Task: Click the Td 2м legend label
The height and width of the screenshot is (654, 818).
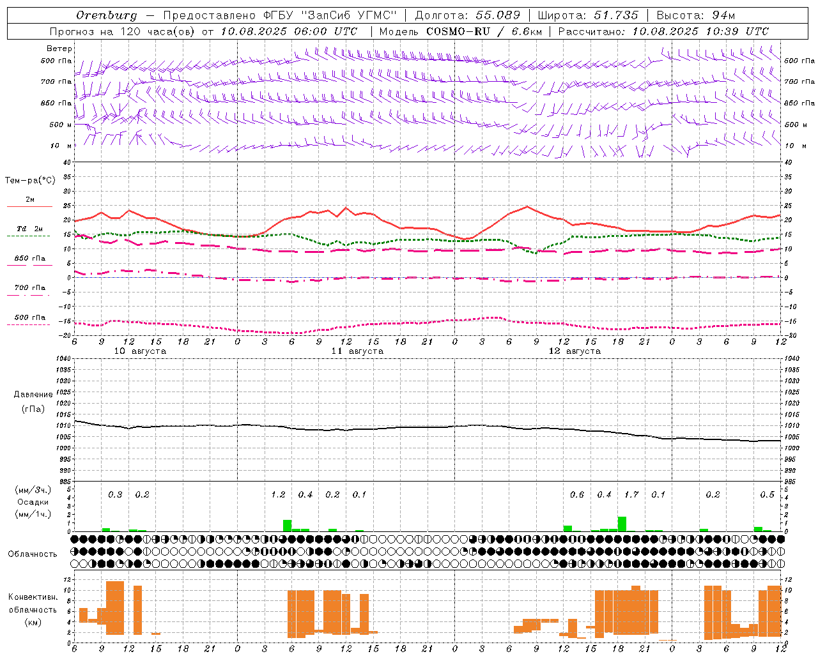Action: [x=29, y=229]
